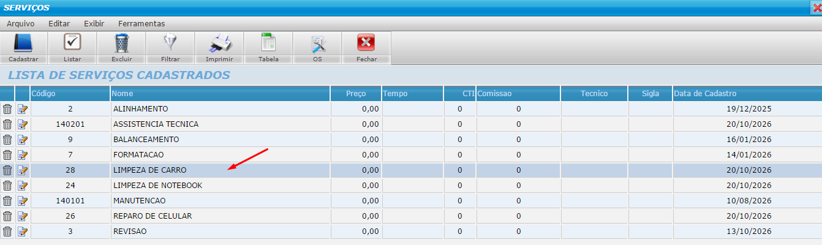The height and width of the screenshot is (245, 822).
Task: Click code cell 140101
Action: [70, 201]
